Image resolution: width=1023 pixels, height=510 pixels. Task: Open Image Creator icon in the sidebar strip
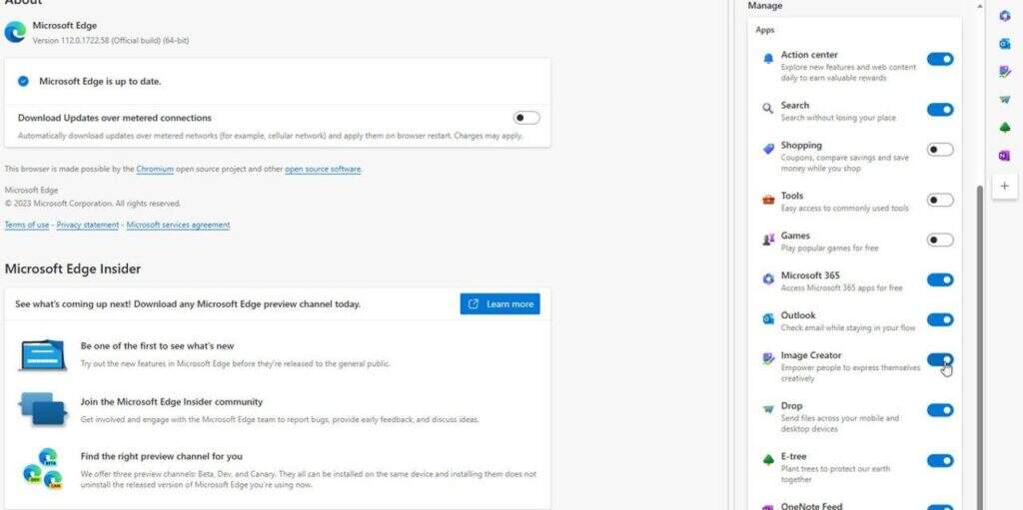point(1005,72)
